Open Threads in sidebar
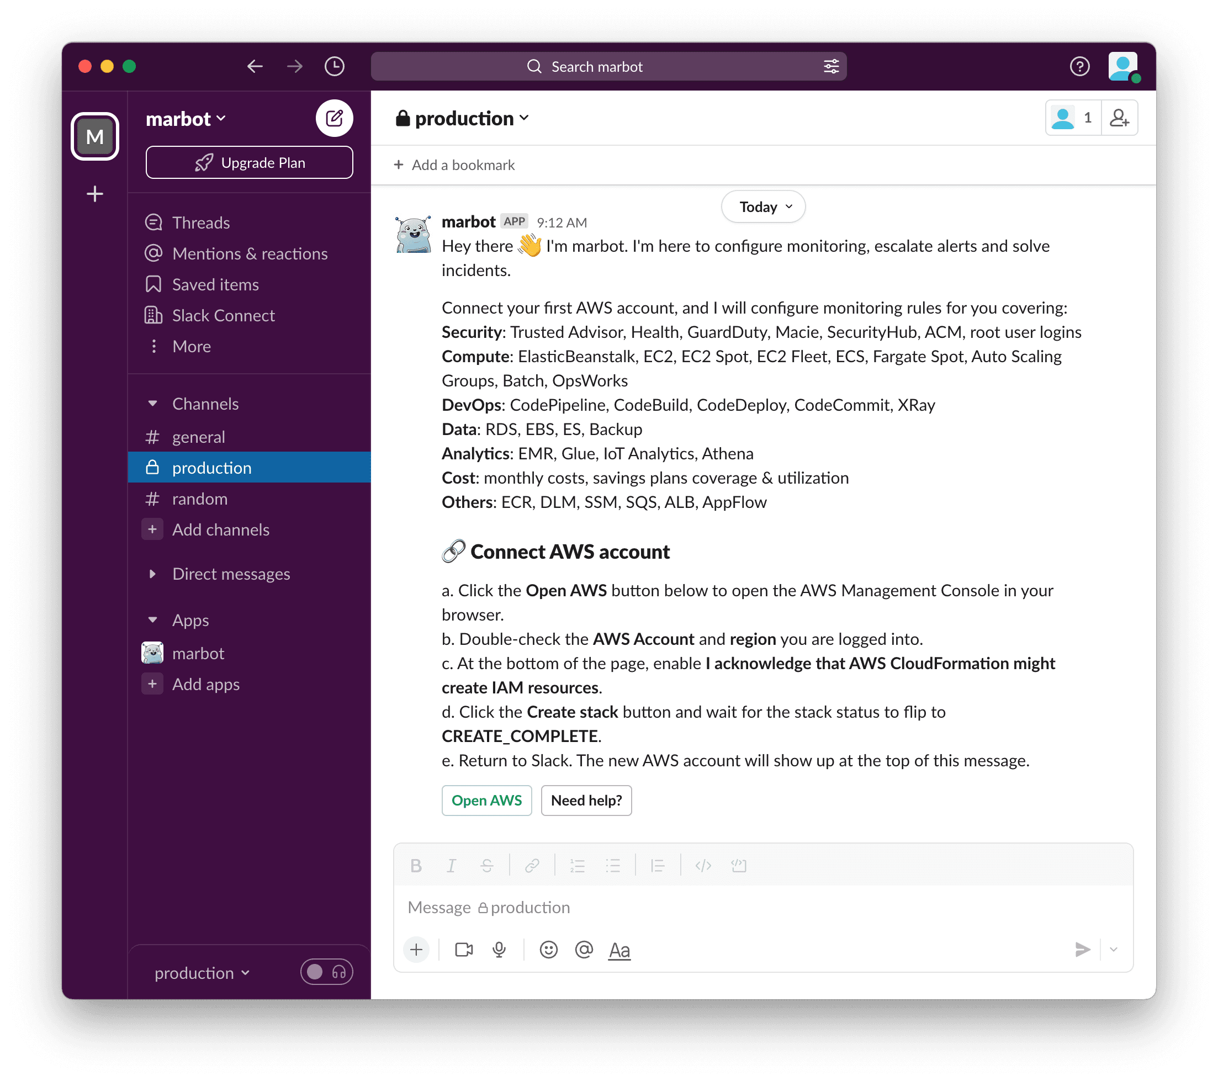The width and height of the screenshot is (1218, 1081). [x=249, y=222]
